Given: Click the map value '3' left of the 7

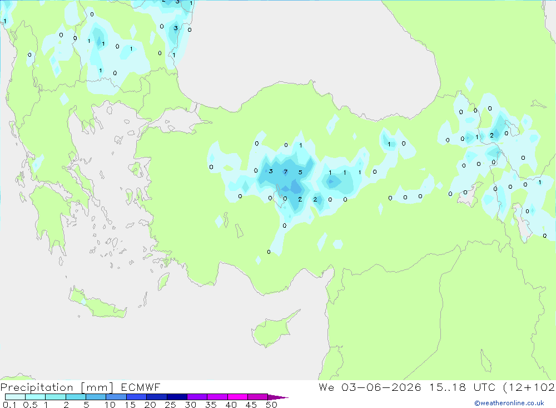Looking at the screenshot, I should pos(271,171).
